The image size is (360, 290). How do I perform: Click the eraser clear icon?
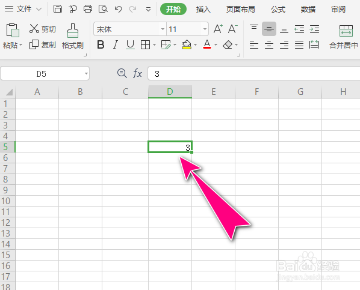(x=228, y=44)
